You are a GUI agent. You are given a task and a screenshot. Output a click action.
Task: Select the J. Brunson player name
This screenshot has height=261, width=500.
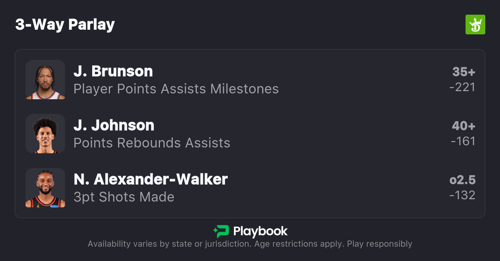[113, 71]
